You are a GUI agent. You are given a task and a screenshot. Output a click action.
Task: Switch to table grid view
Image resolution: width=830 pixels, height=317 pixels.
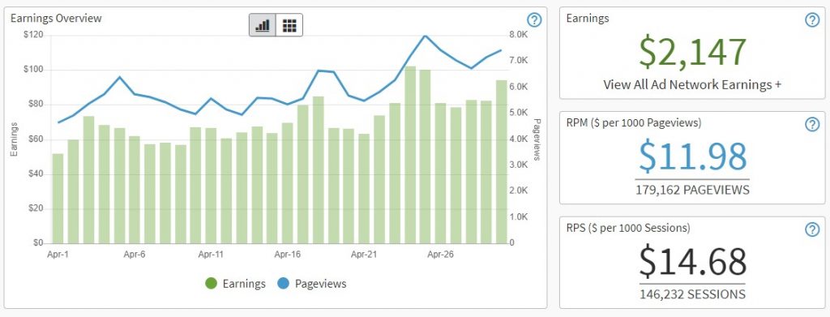click(289, 25)
